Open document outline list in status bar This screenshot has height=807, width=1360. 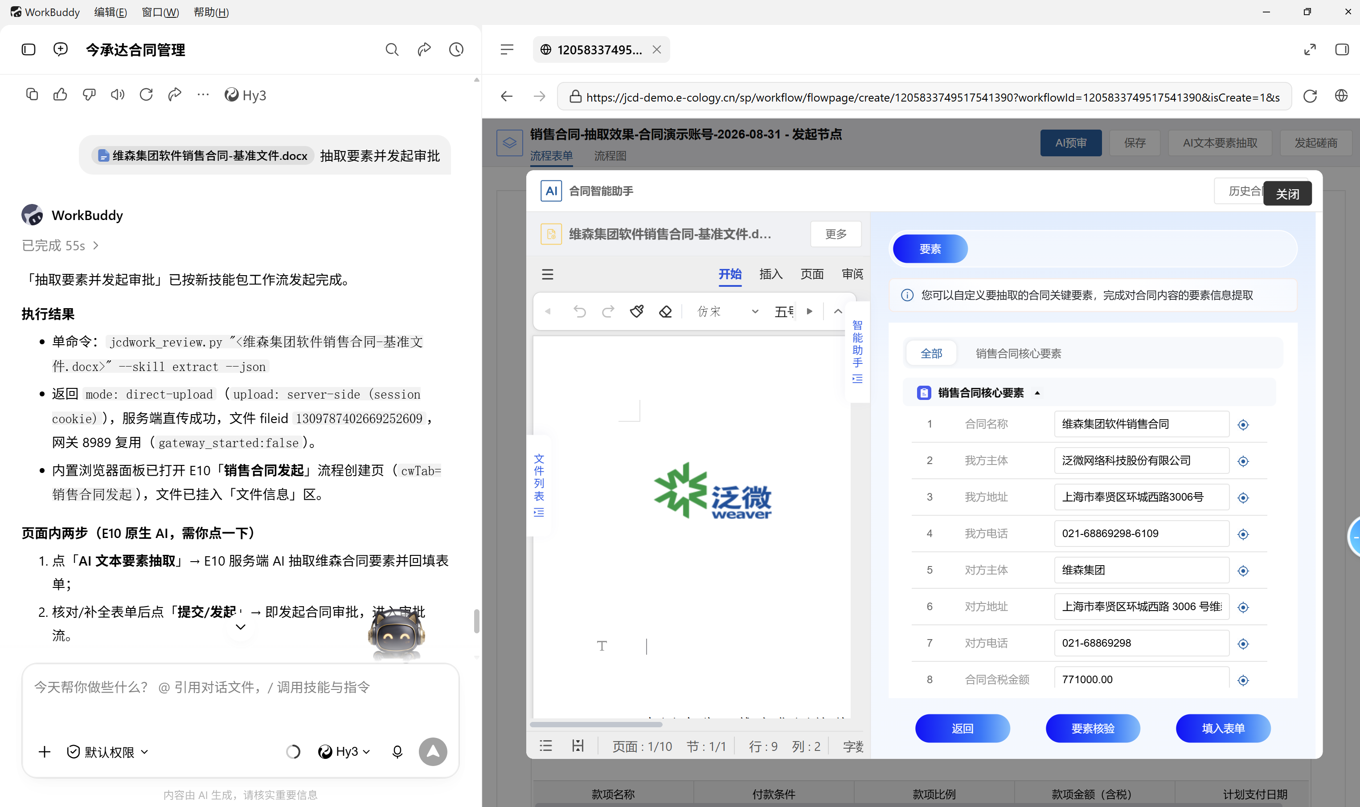tap(545, 746)
